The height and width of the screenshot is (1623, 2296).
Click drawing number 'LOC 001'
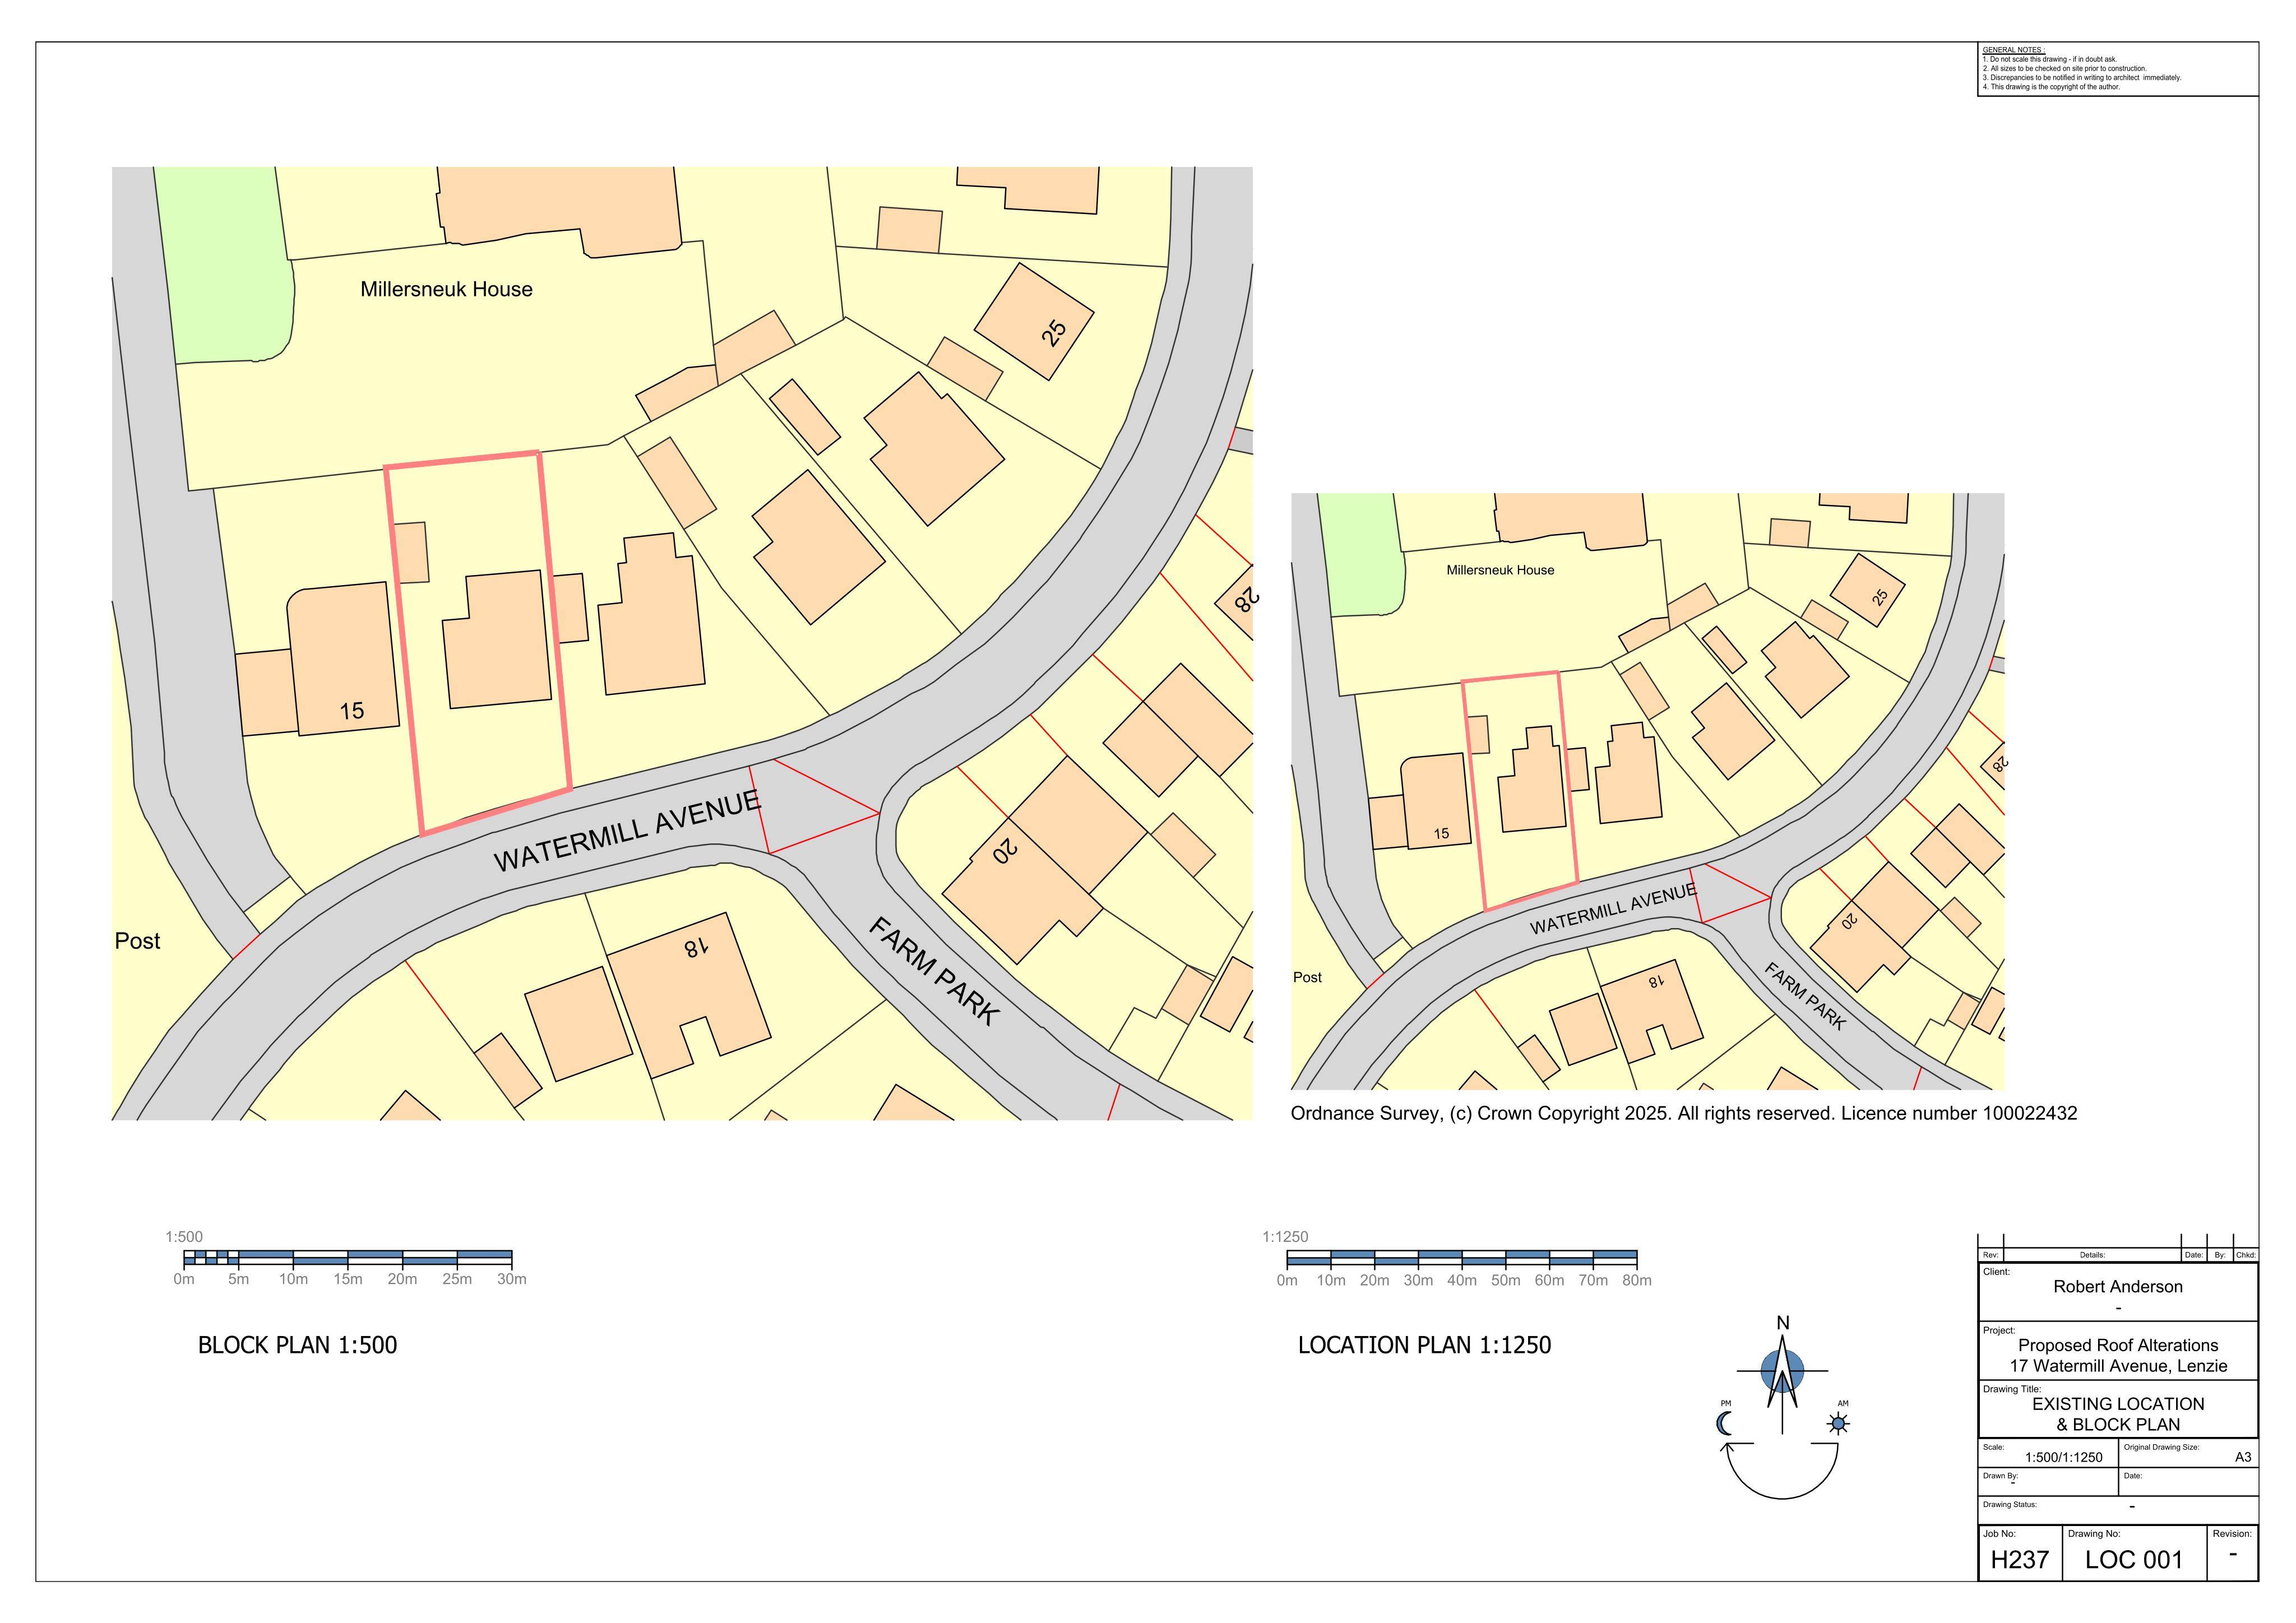2134,1560
